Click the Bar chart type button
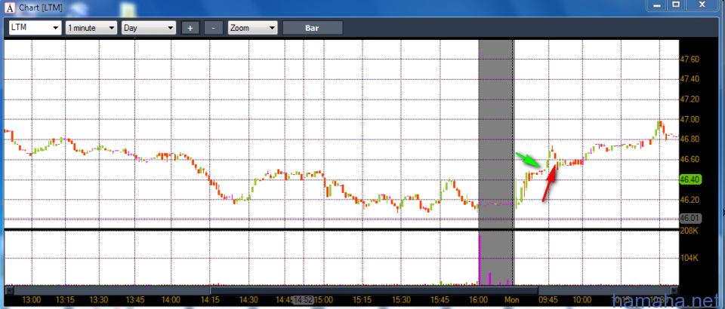The image size is (725, 309). coord(313,28)
